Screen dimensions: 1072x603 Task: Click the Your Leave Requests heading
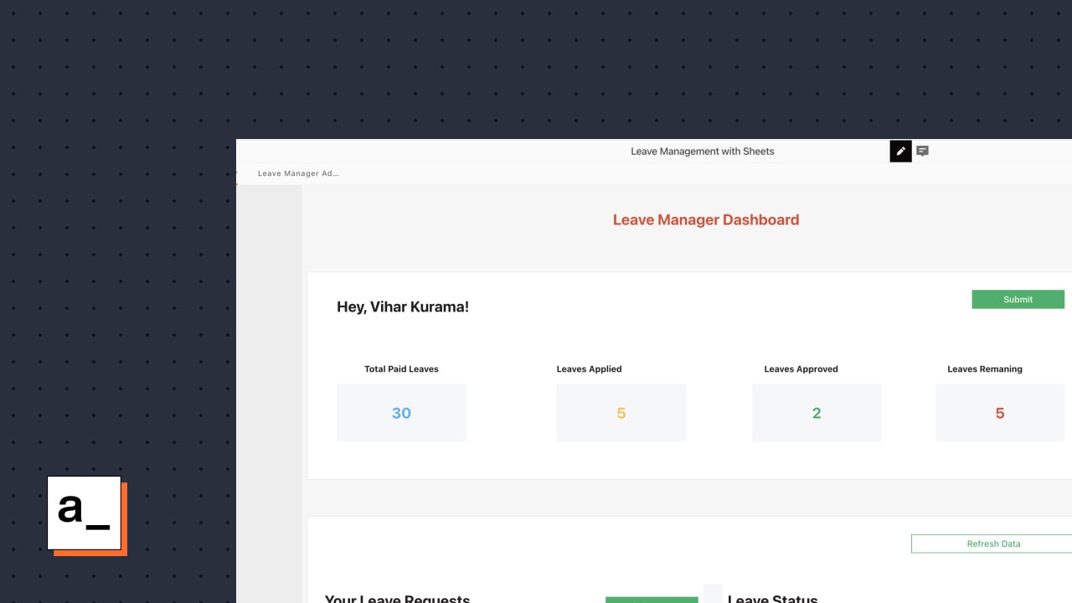point(397,599)
